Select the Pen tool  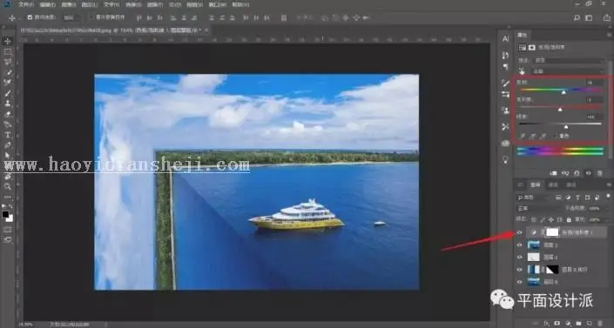pyautogui.click(x=8, y=145)
